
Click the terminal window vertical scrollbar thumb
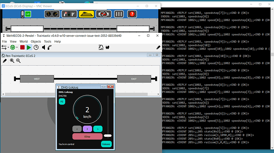[272, 54]
